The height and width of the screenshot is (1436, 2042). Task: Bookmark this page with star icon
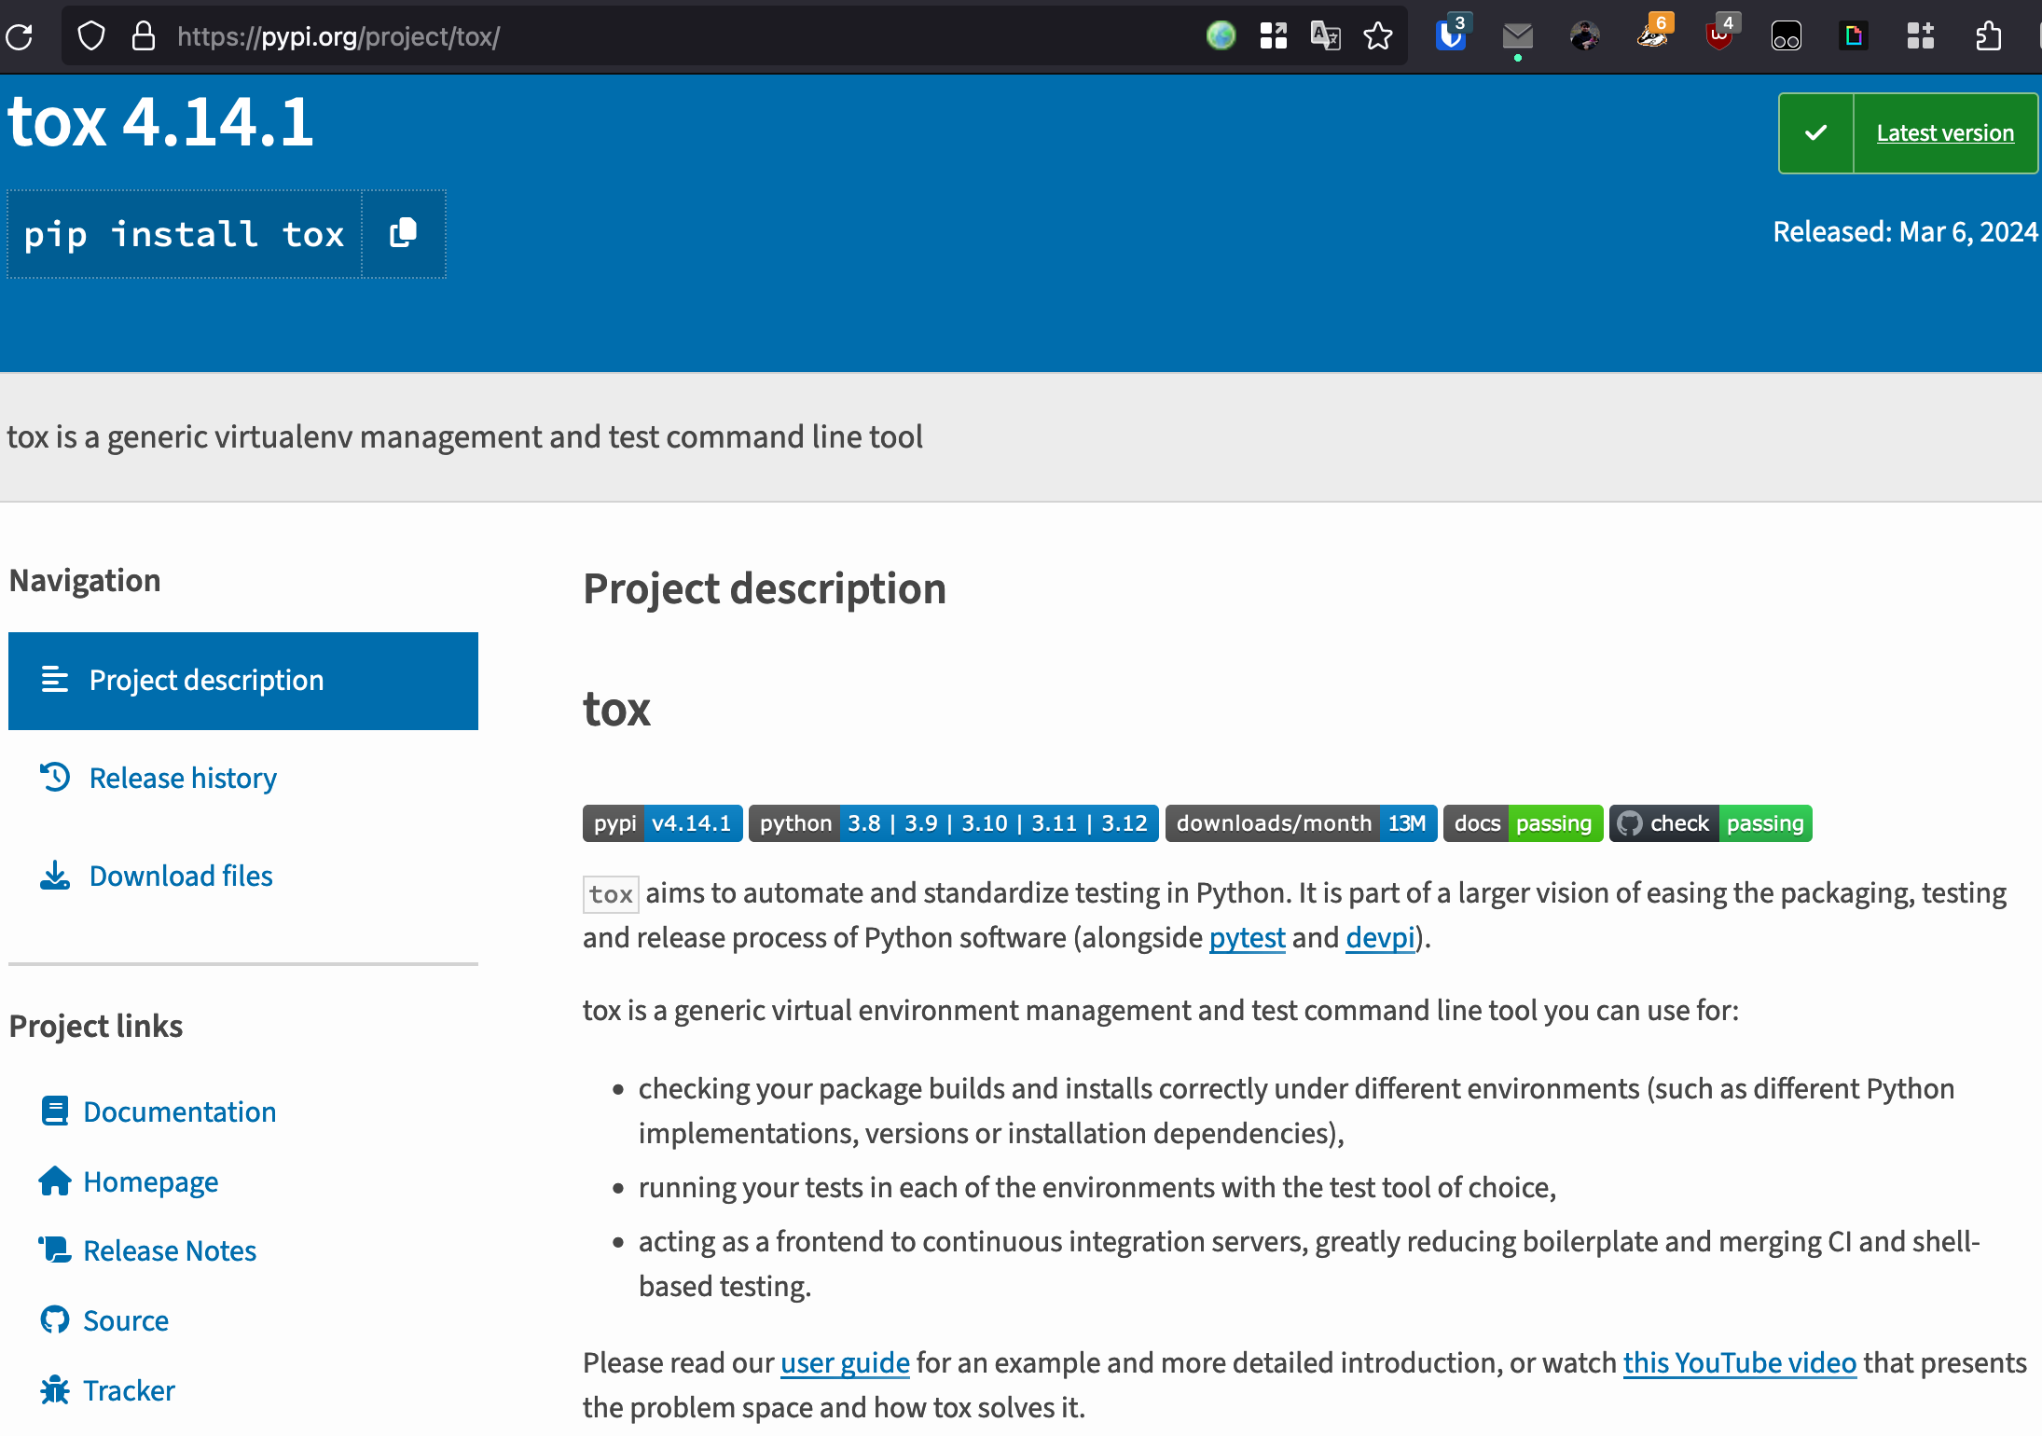coord(1377,36)
